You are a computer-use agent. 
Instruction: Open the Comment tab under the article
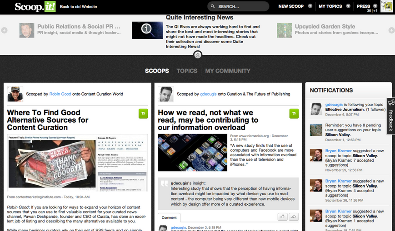[169, 217]
